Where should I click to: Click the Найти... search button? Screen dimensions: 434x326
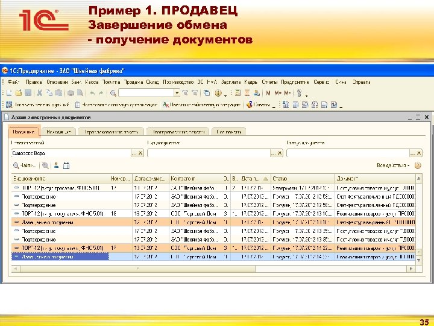coord(25,165)
